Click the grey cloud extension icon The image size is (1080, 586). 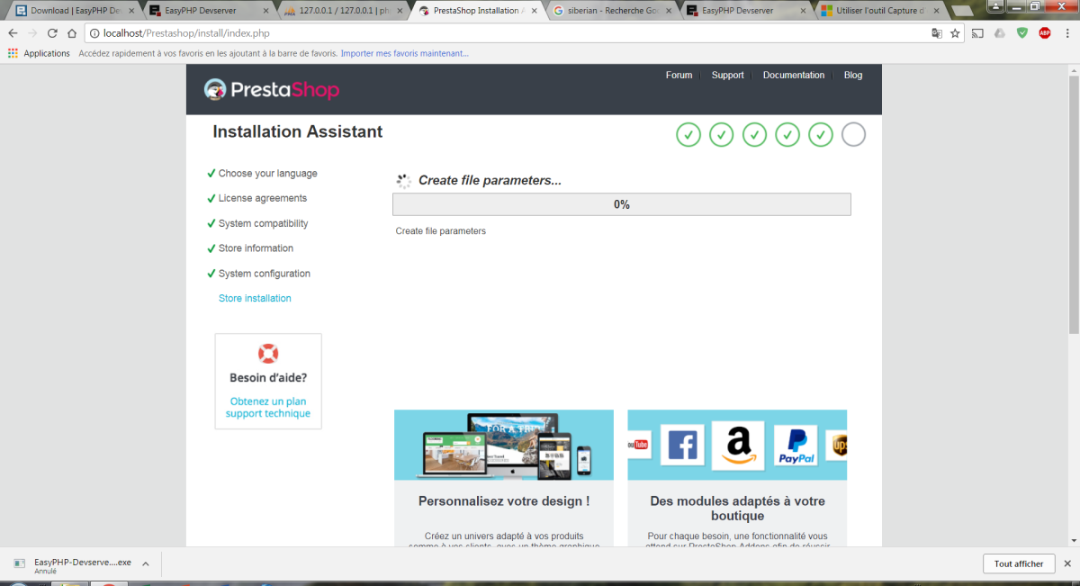tap(999, 33)
